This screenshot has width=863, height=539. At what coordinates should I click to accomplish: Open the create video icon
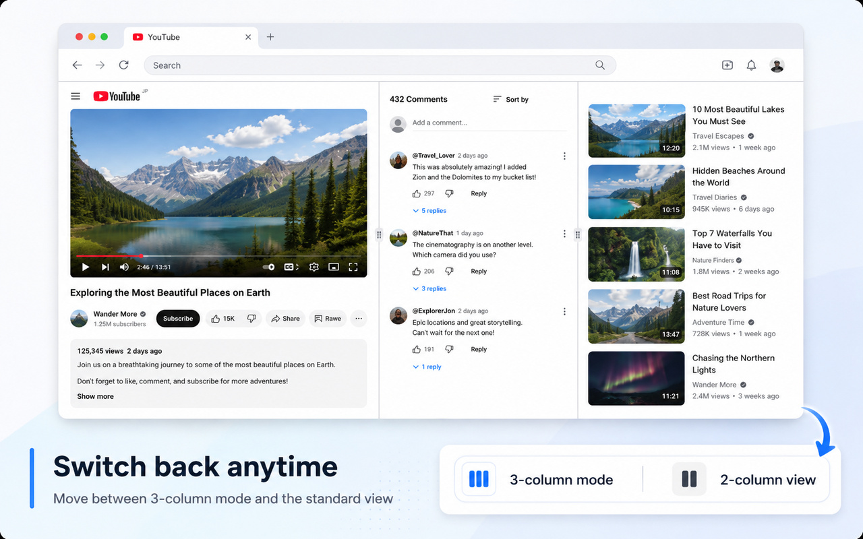pos(727,65)
